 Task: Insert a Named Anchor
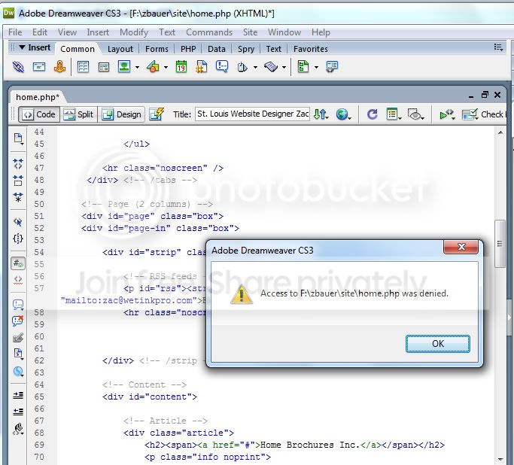coord(59,67)
